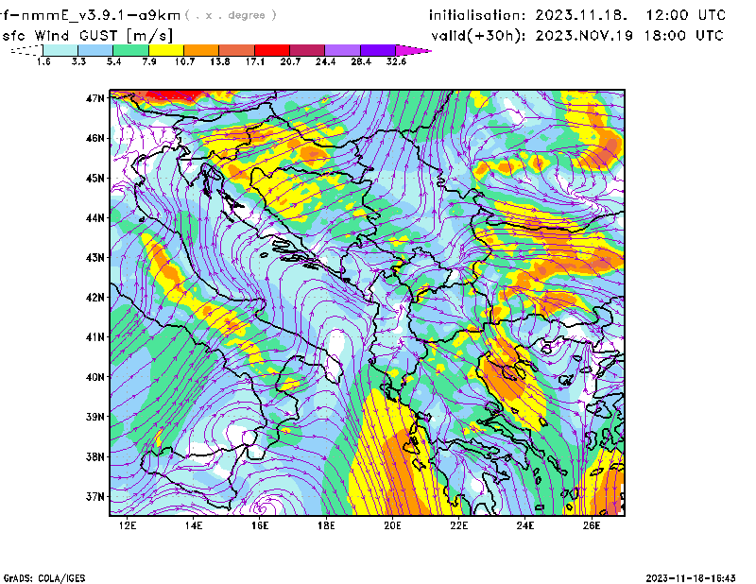Click the timestamp 2023-11-18-16:43
The width and height of the screenshot is (756, 584).
(691, 578)
